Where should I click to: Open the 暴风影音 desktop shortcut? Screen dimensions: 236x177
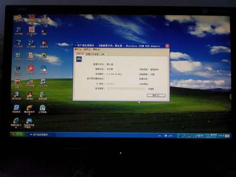pyautogui.click(x=17, y=96)
